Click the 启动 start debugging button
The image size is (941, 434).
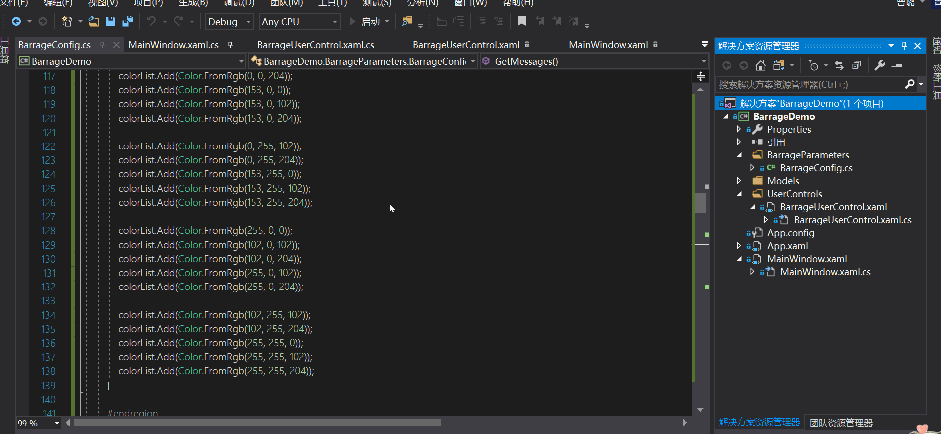point(365,22)
